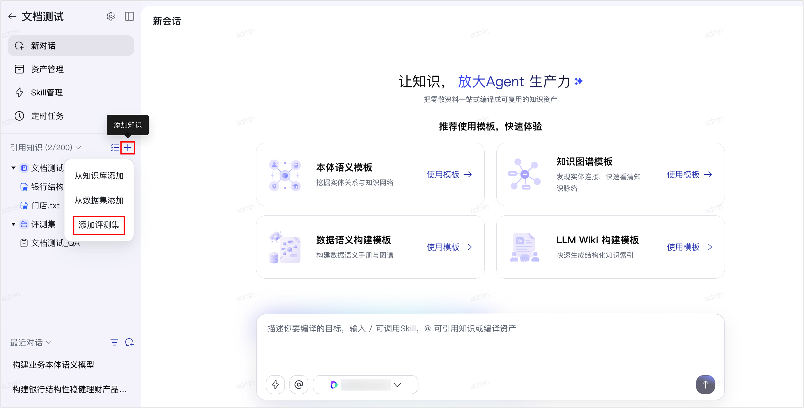The width and height of the screenshot is (804, 408).
Task: Collapse the 评测集 tree folder triangle
Action: pos(13,224)
